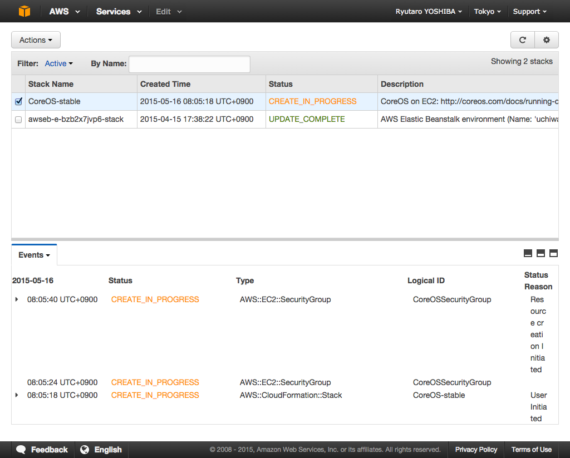570x458 pixels.
Task: Expand the 08:05:40 event row
Action: tap(17, 299)
